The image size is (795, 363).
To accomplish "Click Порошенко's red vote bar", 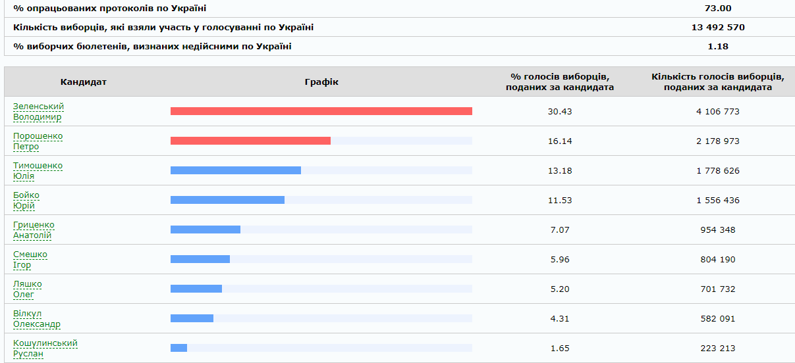I will pyautogui.click(x=250, y=141).
